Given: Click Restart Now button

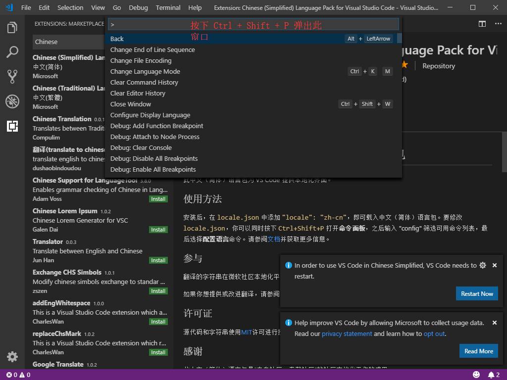Looking at the screenshot, I should coord(477,293).
